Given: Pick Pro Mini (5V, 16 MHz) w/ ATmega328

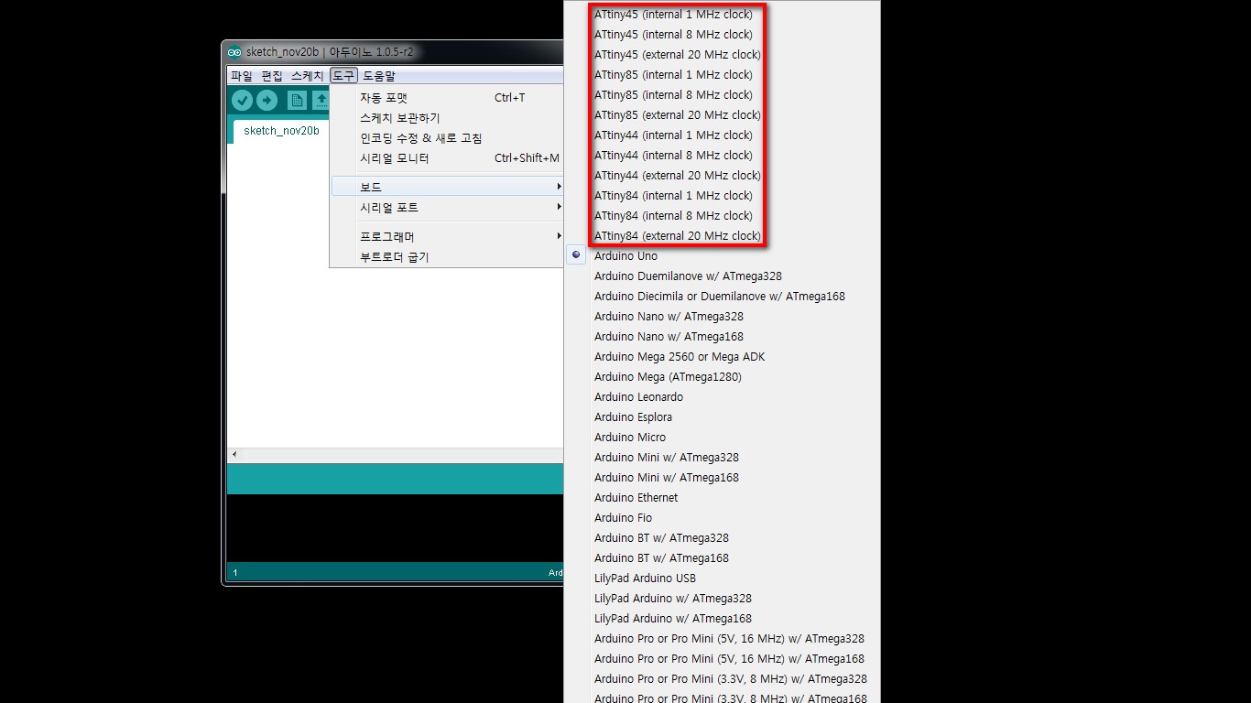Looking at the screenshot, I should tap(722, 639).
